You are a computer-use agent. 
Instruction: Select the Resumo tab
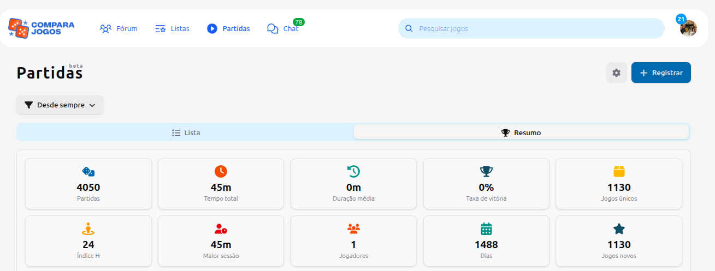521,133
